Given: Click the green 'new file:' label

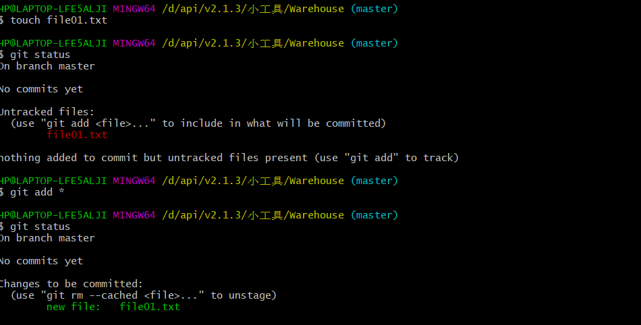Looking at the screenshot, I should coord(74,307).
